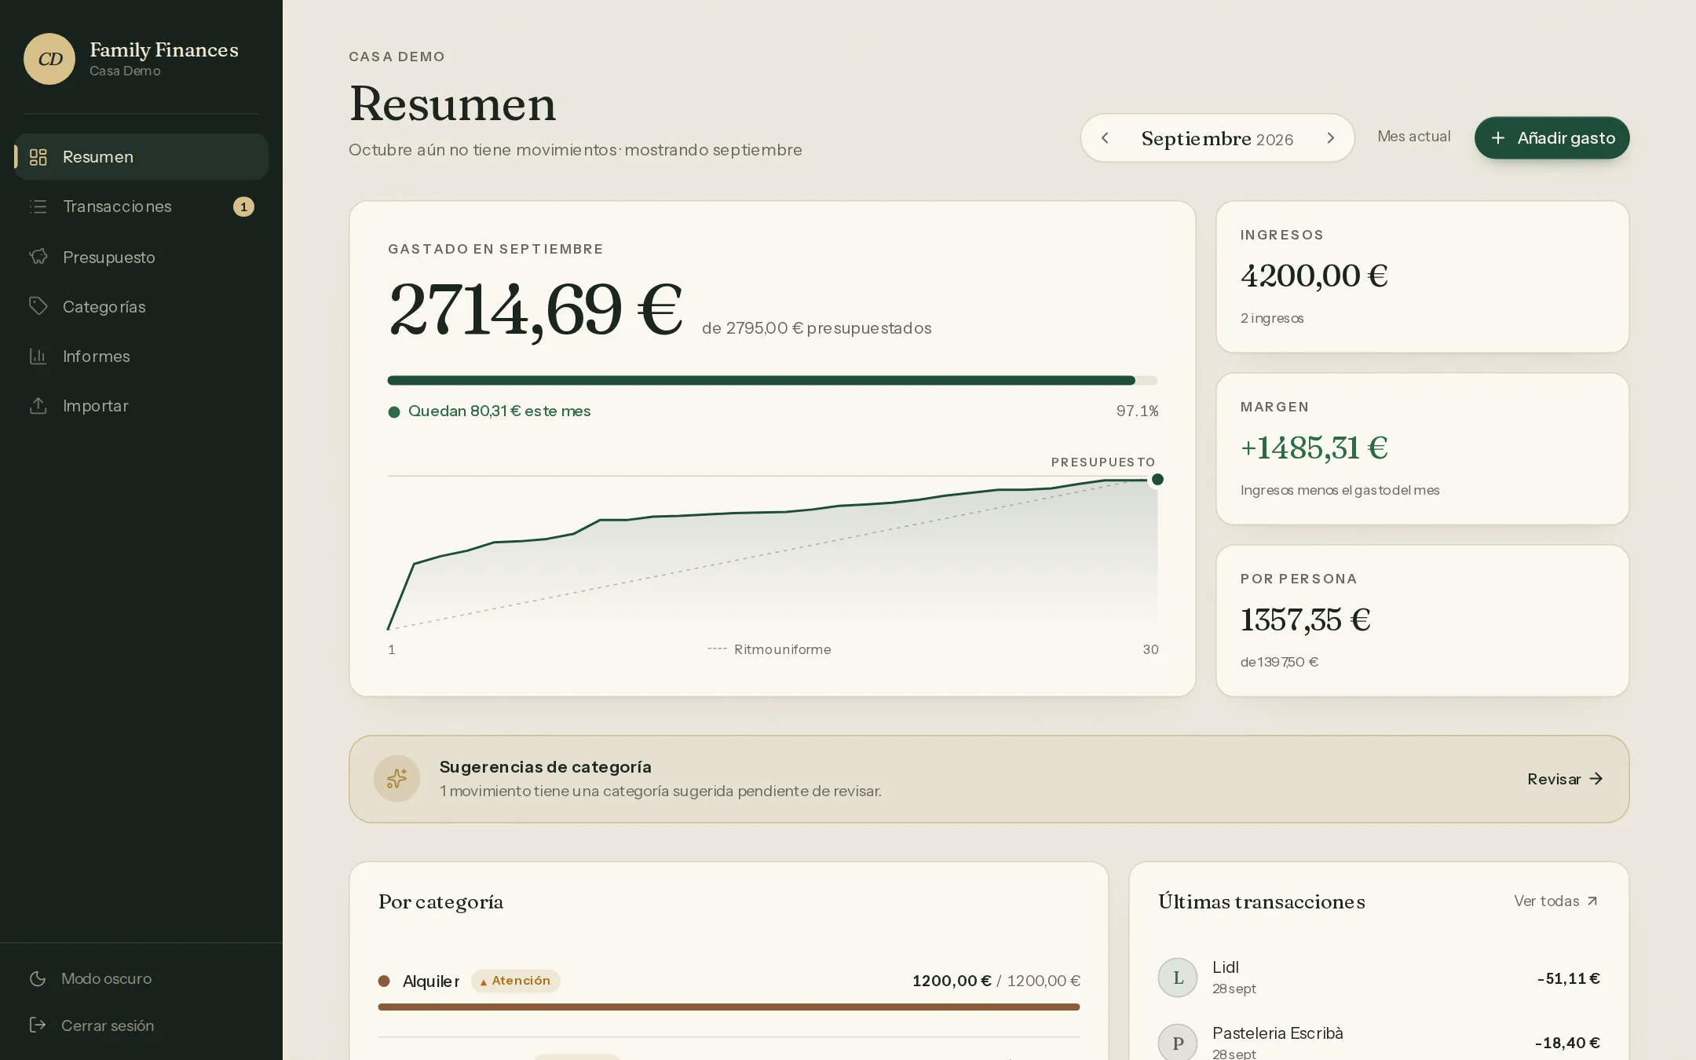The height and width of the screenshot is (1060, 1696).
Task: Open Transacciones in the sidebar
Action: 141,207
